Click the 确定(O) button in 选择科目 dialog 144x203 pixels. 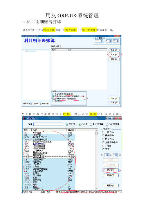pyautogui.click(x=111, y=170)
